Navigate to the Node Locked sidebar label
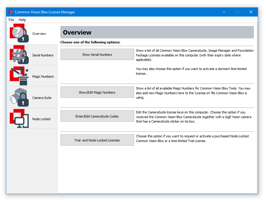 point(41,119)
